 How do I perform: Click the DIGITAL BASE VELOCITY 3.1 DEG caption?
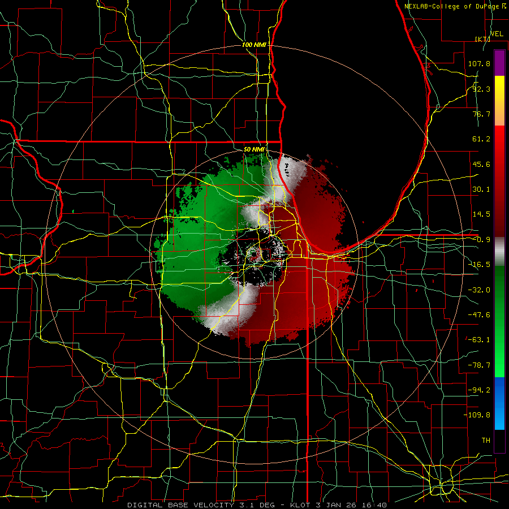[x=201, y=505]
